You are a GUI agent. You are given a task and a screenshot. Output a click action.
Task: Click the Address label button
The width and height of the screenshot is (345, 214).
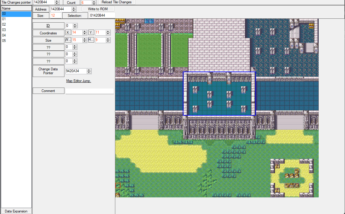(41, 9)
